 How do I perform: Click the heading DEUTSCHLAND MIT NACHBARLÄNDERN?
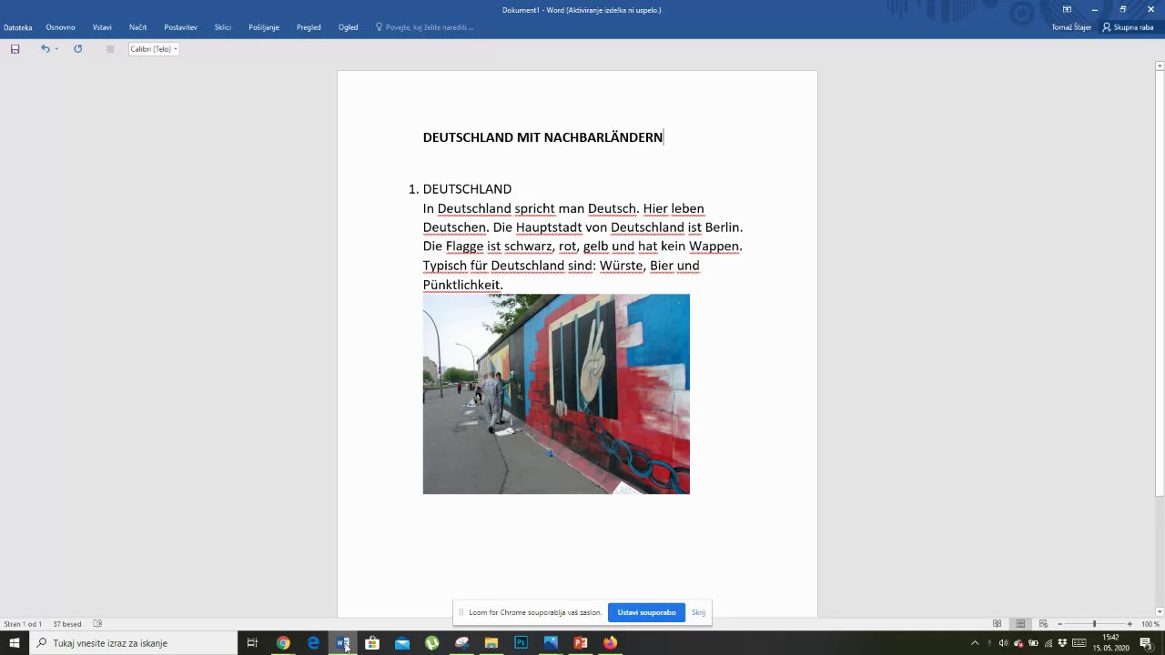pyautogui.click(x=542, y=137)
